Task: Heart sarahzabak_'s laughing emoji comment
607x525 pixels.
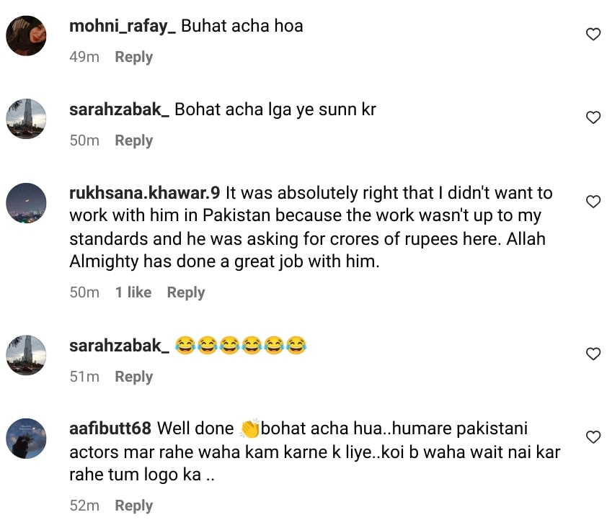Action: [x=593, y=354]
